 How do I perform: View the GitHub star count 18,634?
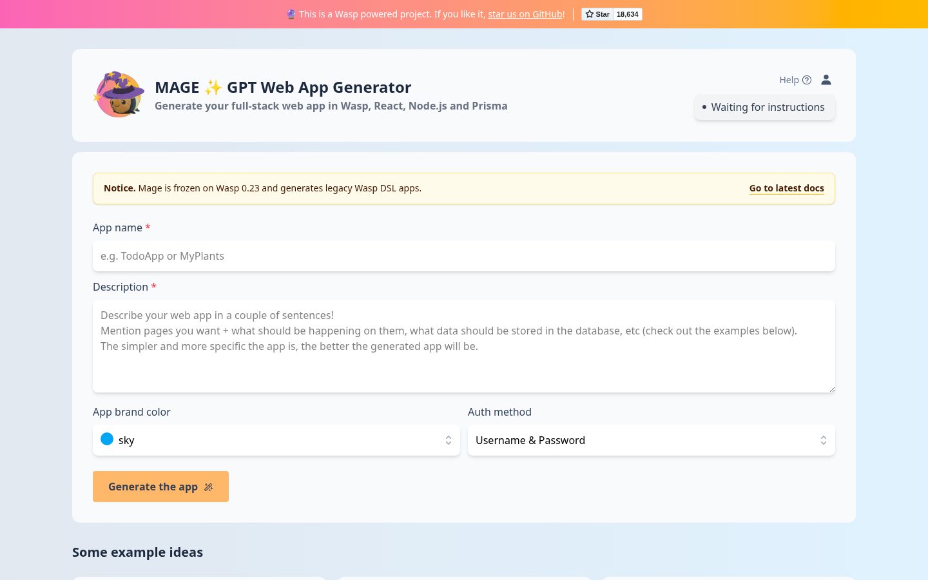[628, 14]
